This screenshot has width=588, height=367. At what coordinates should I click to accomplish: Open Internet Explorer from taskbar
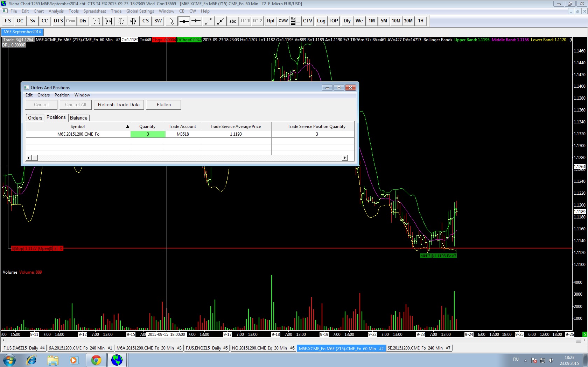coord(31,360)
